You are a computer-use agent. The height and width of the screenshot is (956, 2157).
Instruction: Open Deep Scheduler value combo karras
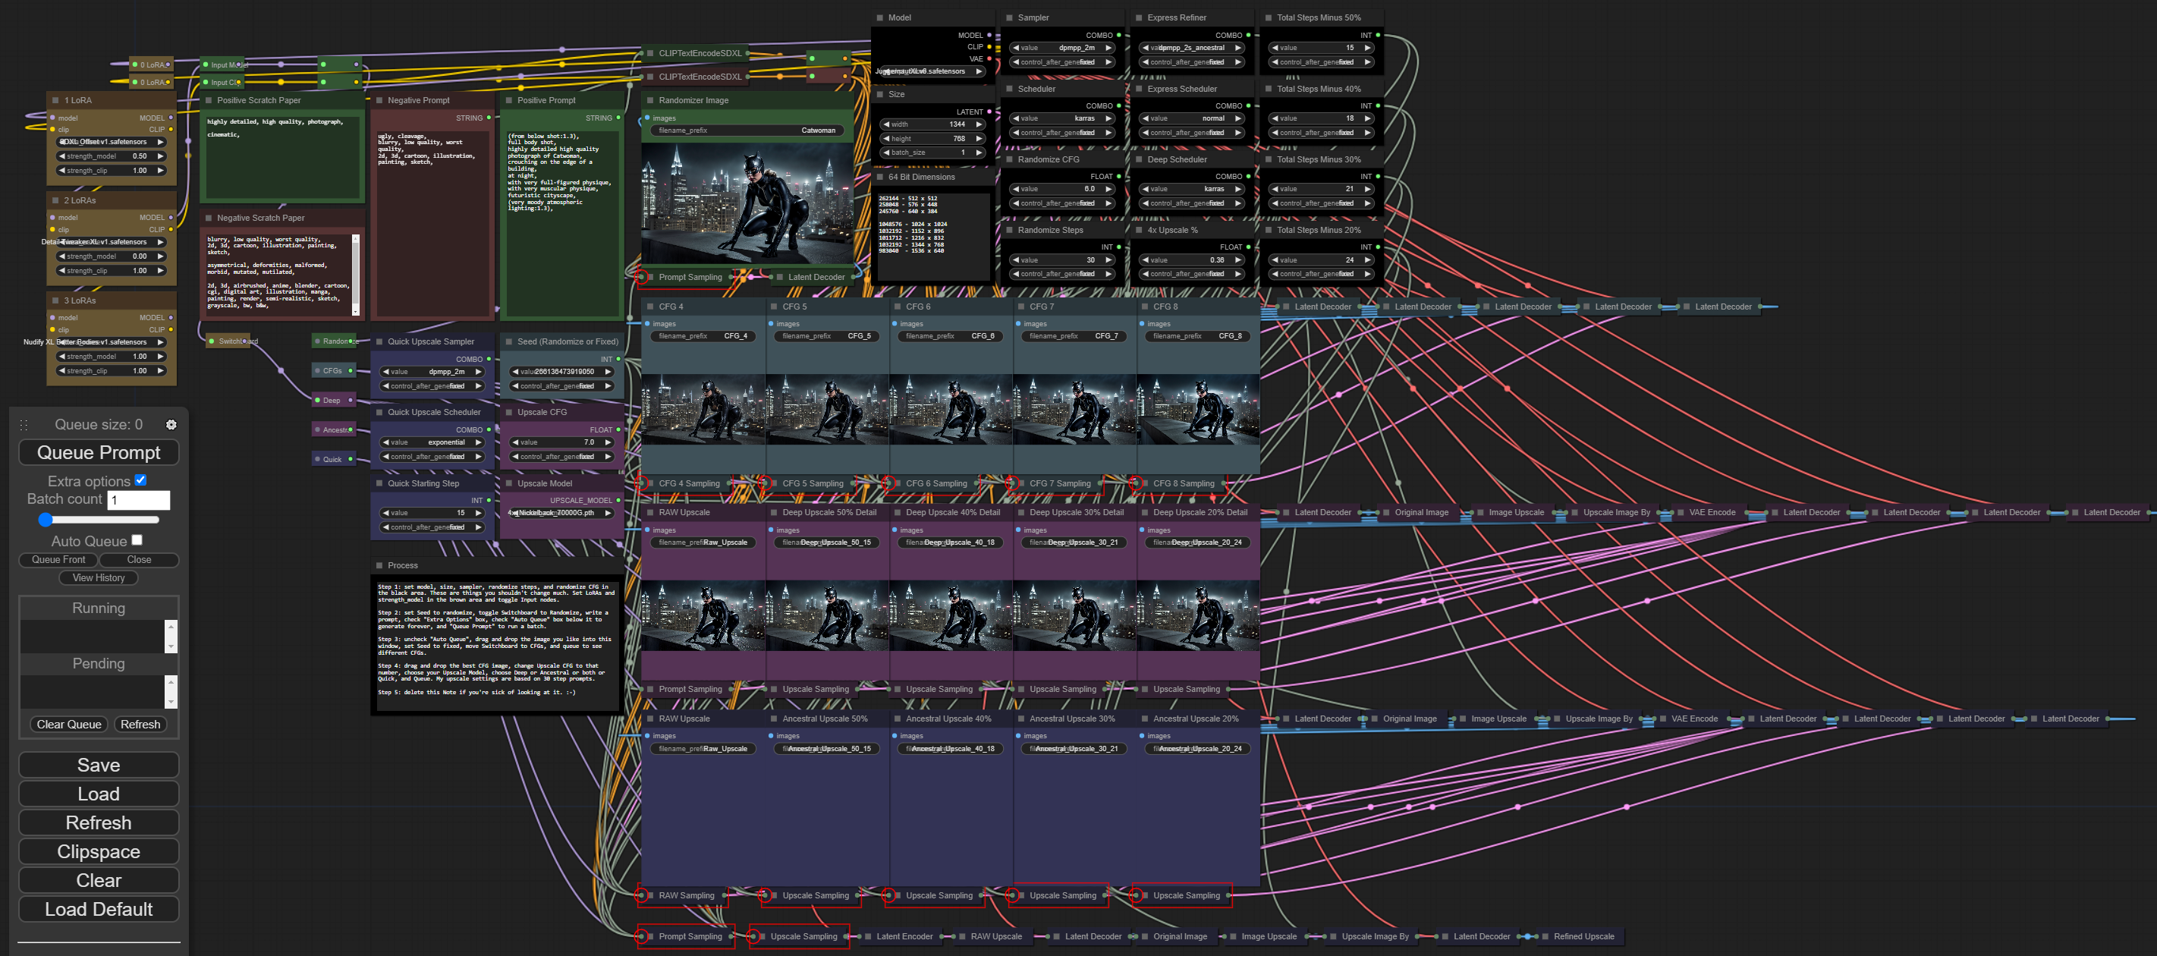click(1191, 189)
